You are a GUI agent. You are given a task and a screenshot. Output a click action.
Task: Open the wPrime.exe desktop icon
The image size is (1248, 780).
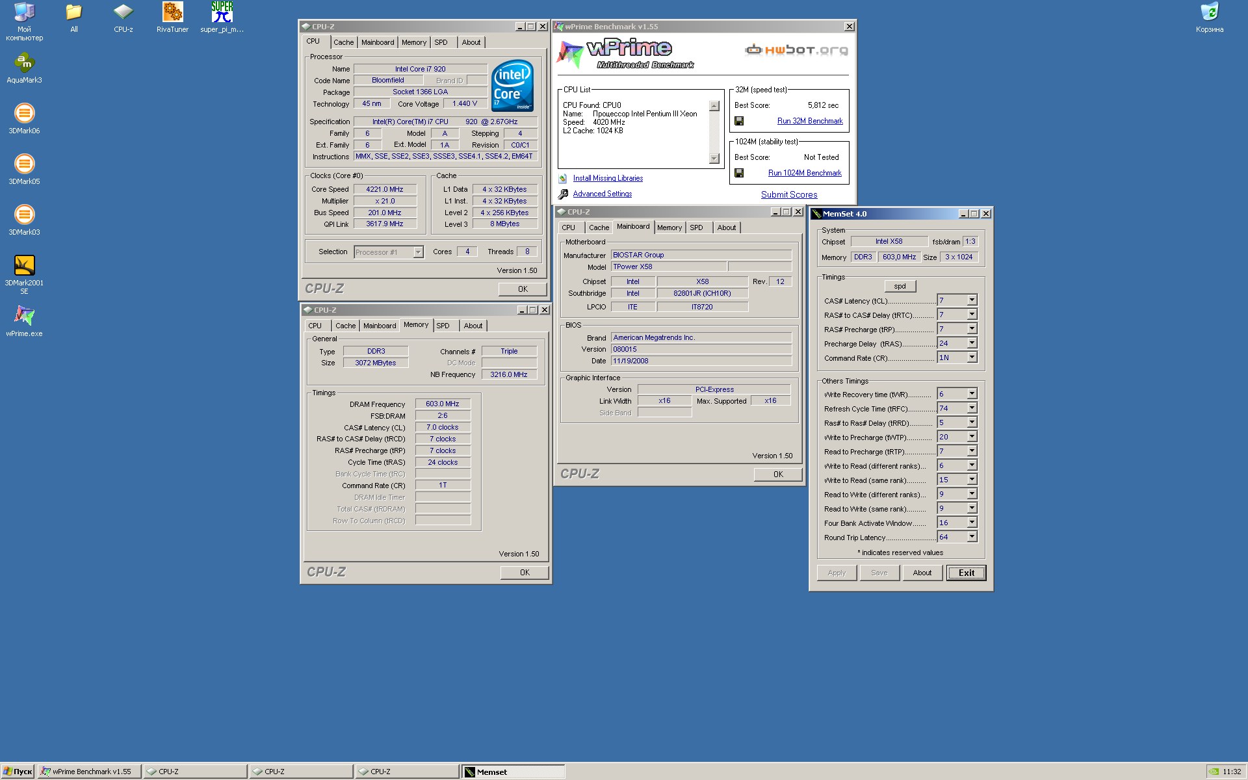pyautogui.click(x=25, y=322)
